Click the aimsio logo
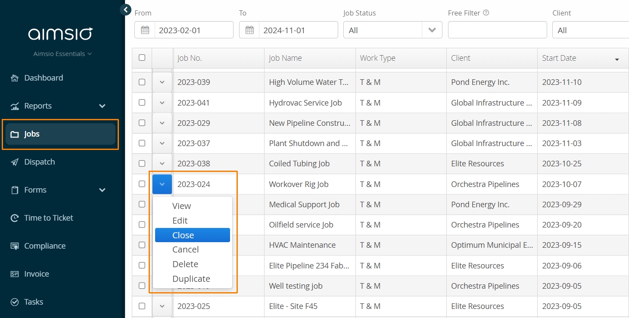The width and height of the screenshot is (629, 318). coord(60,34)
